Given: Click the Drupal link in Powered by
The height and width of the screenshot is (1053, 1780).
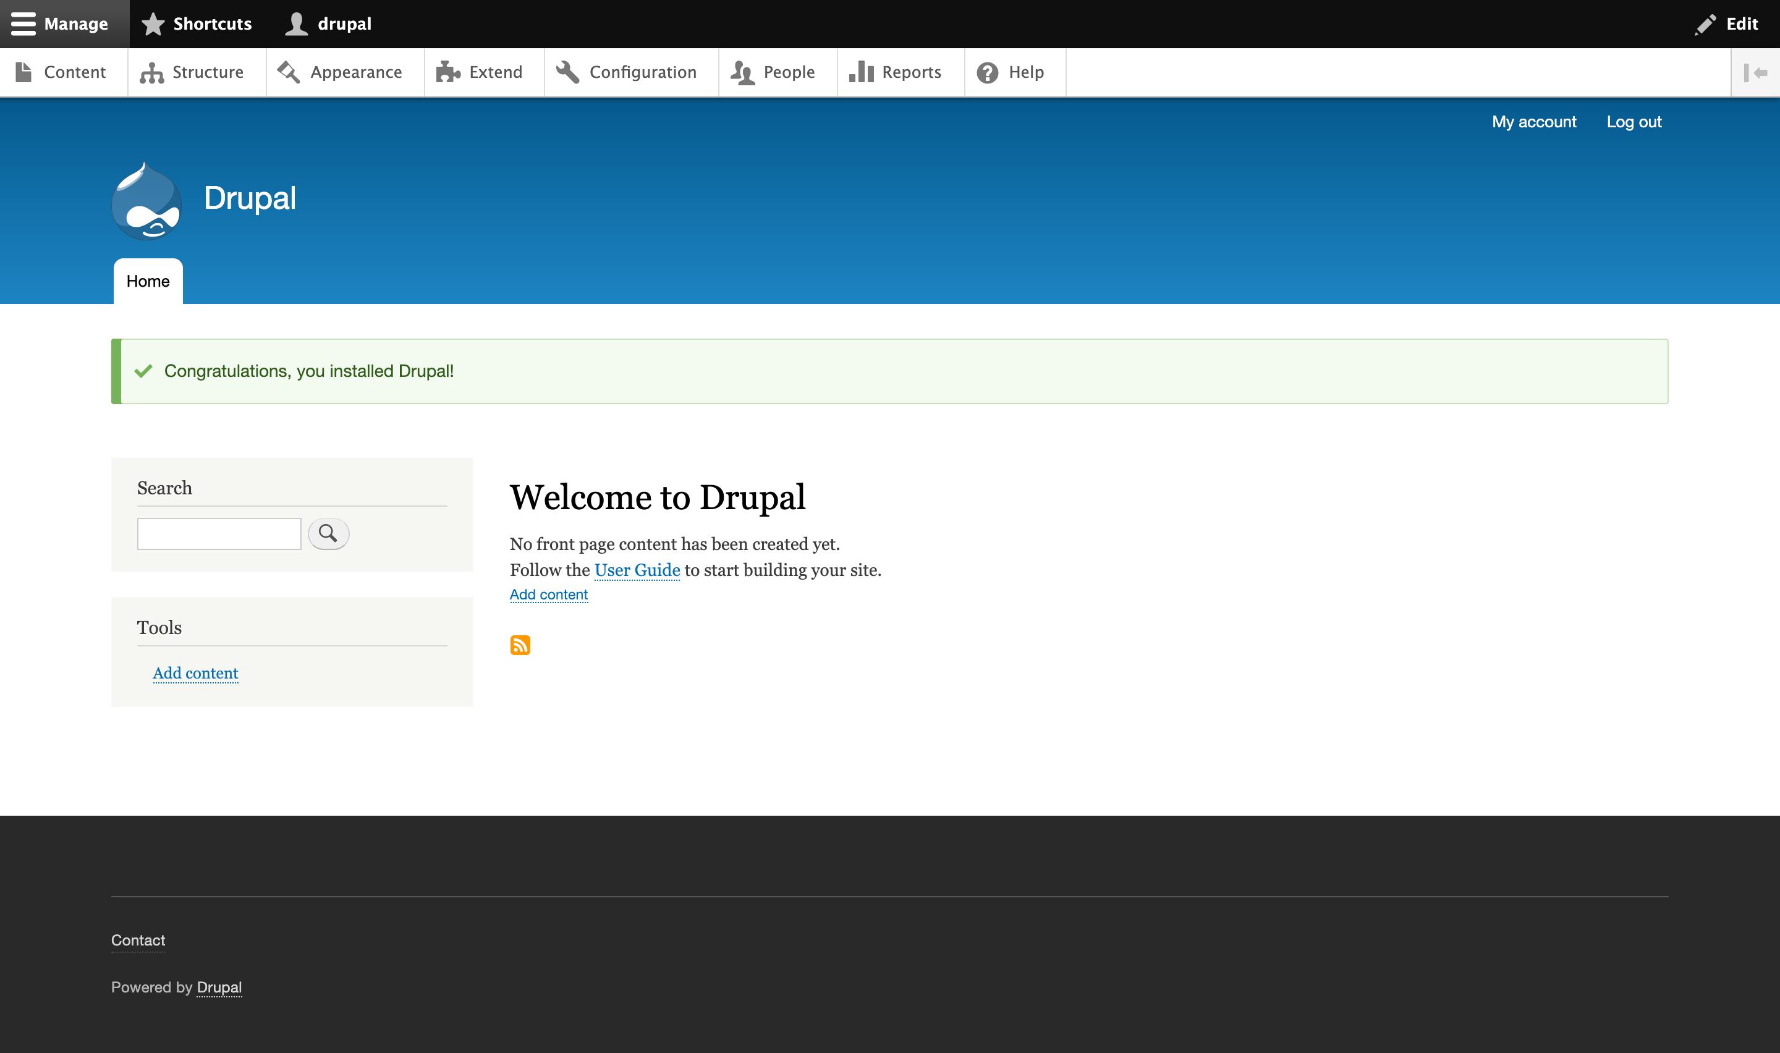Looking at the screenshot, I should click(x=219, y=987).
